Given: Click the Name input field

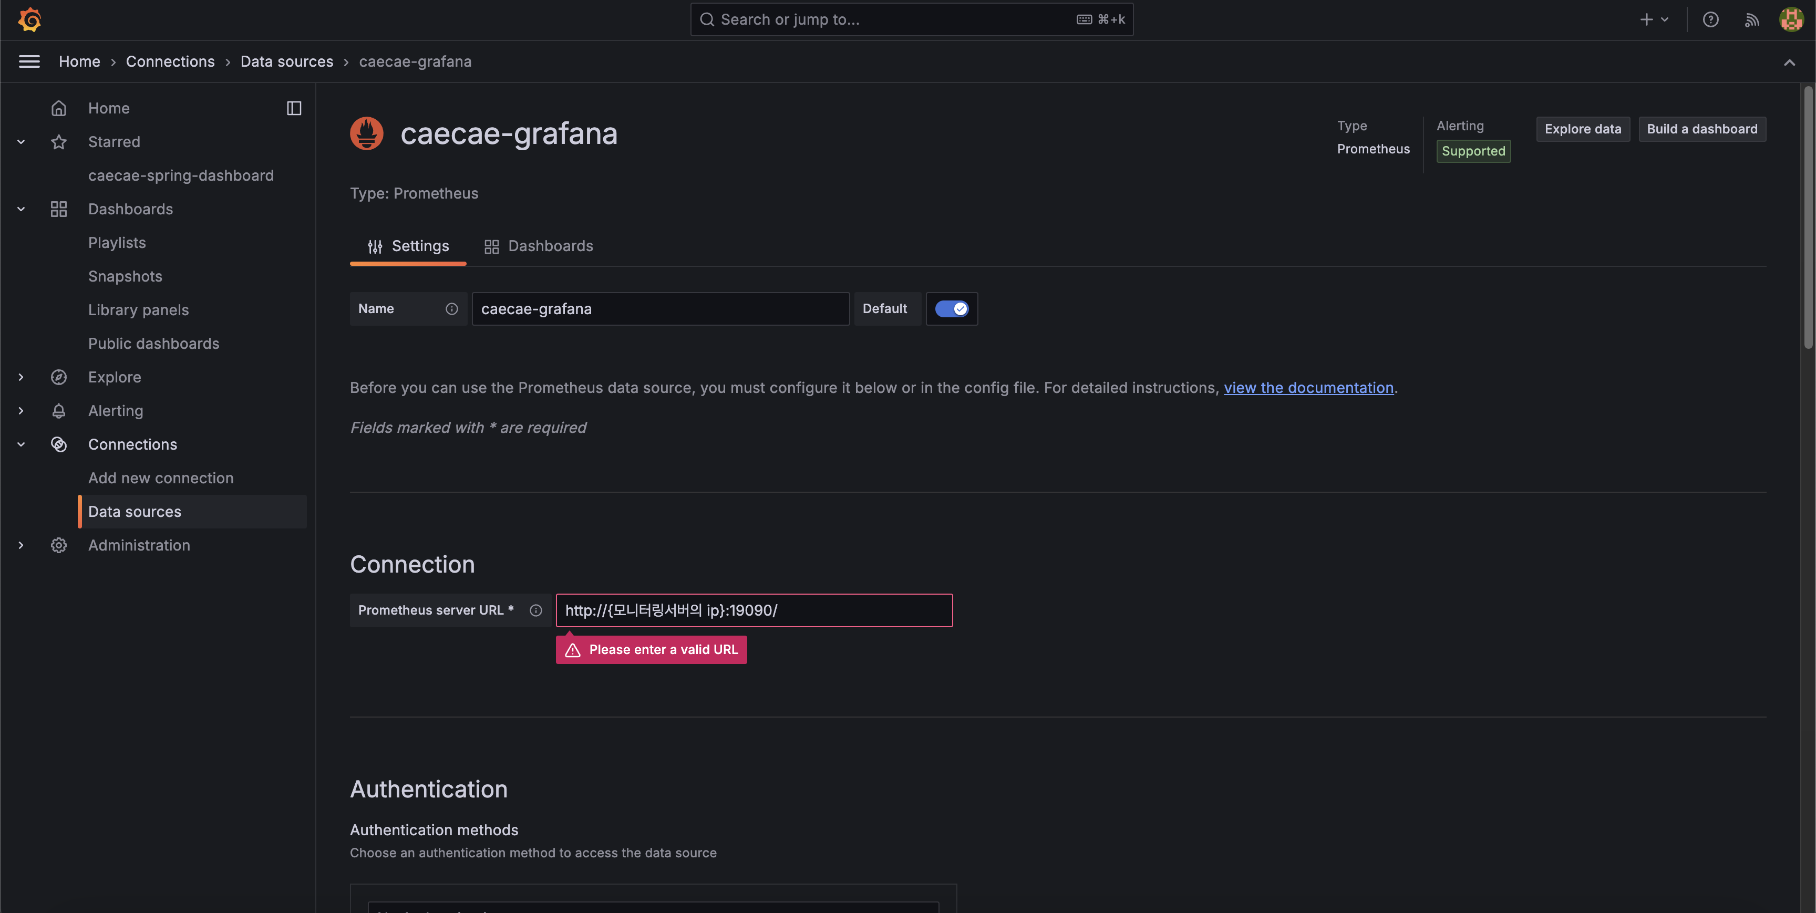Looking at the screenshot, I should pyautogui.click(x=661, y=309).
